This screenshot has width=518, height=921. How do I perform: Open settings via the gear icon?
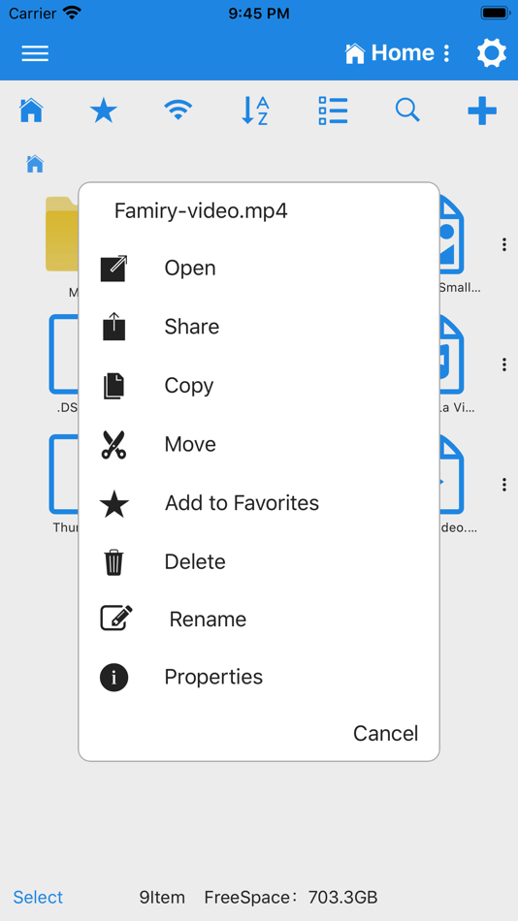pos(491,53)
